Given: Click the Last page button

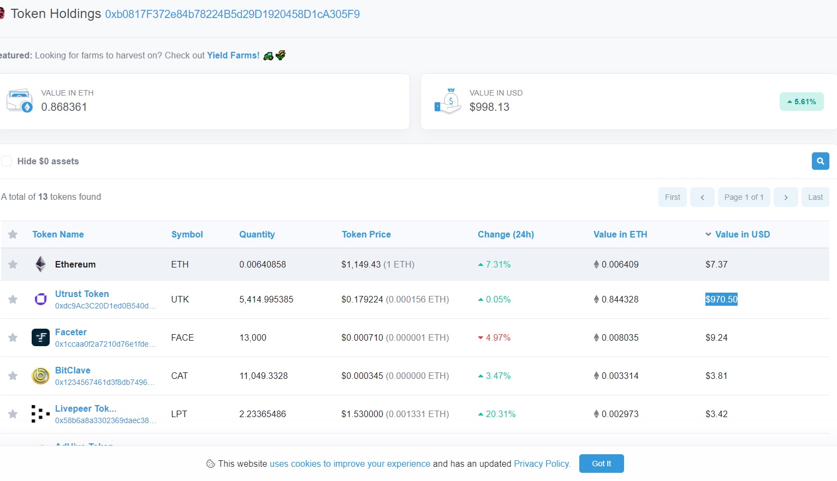Looking at the screenshot, I should coord(815,197).
